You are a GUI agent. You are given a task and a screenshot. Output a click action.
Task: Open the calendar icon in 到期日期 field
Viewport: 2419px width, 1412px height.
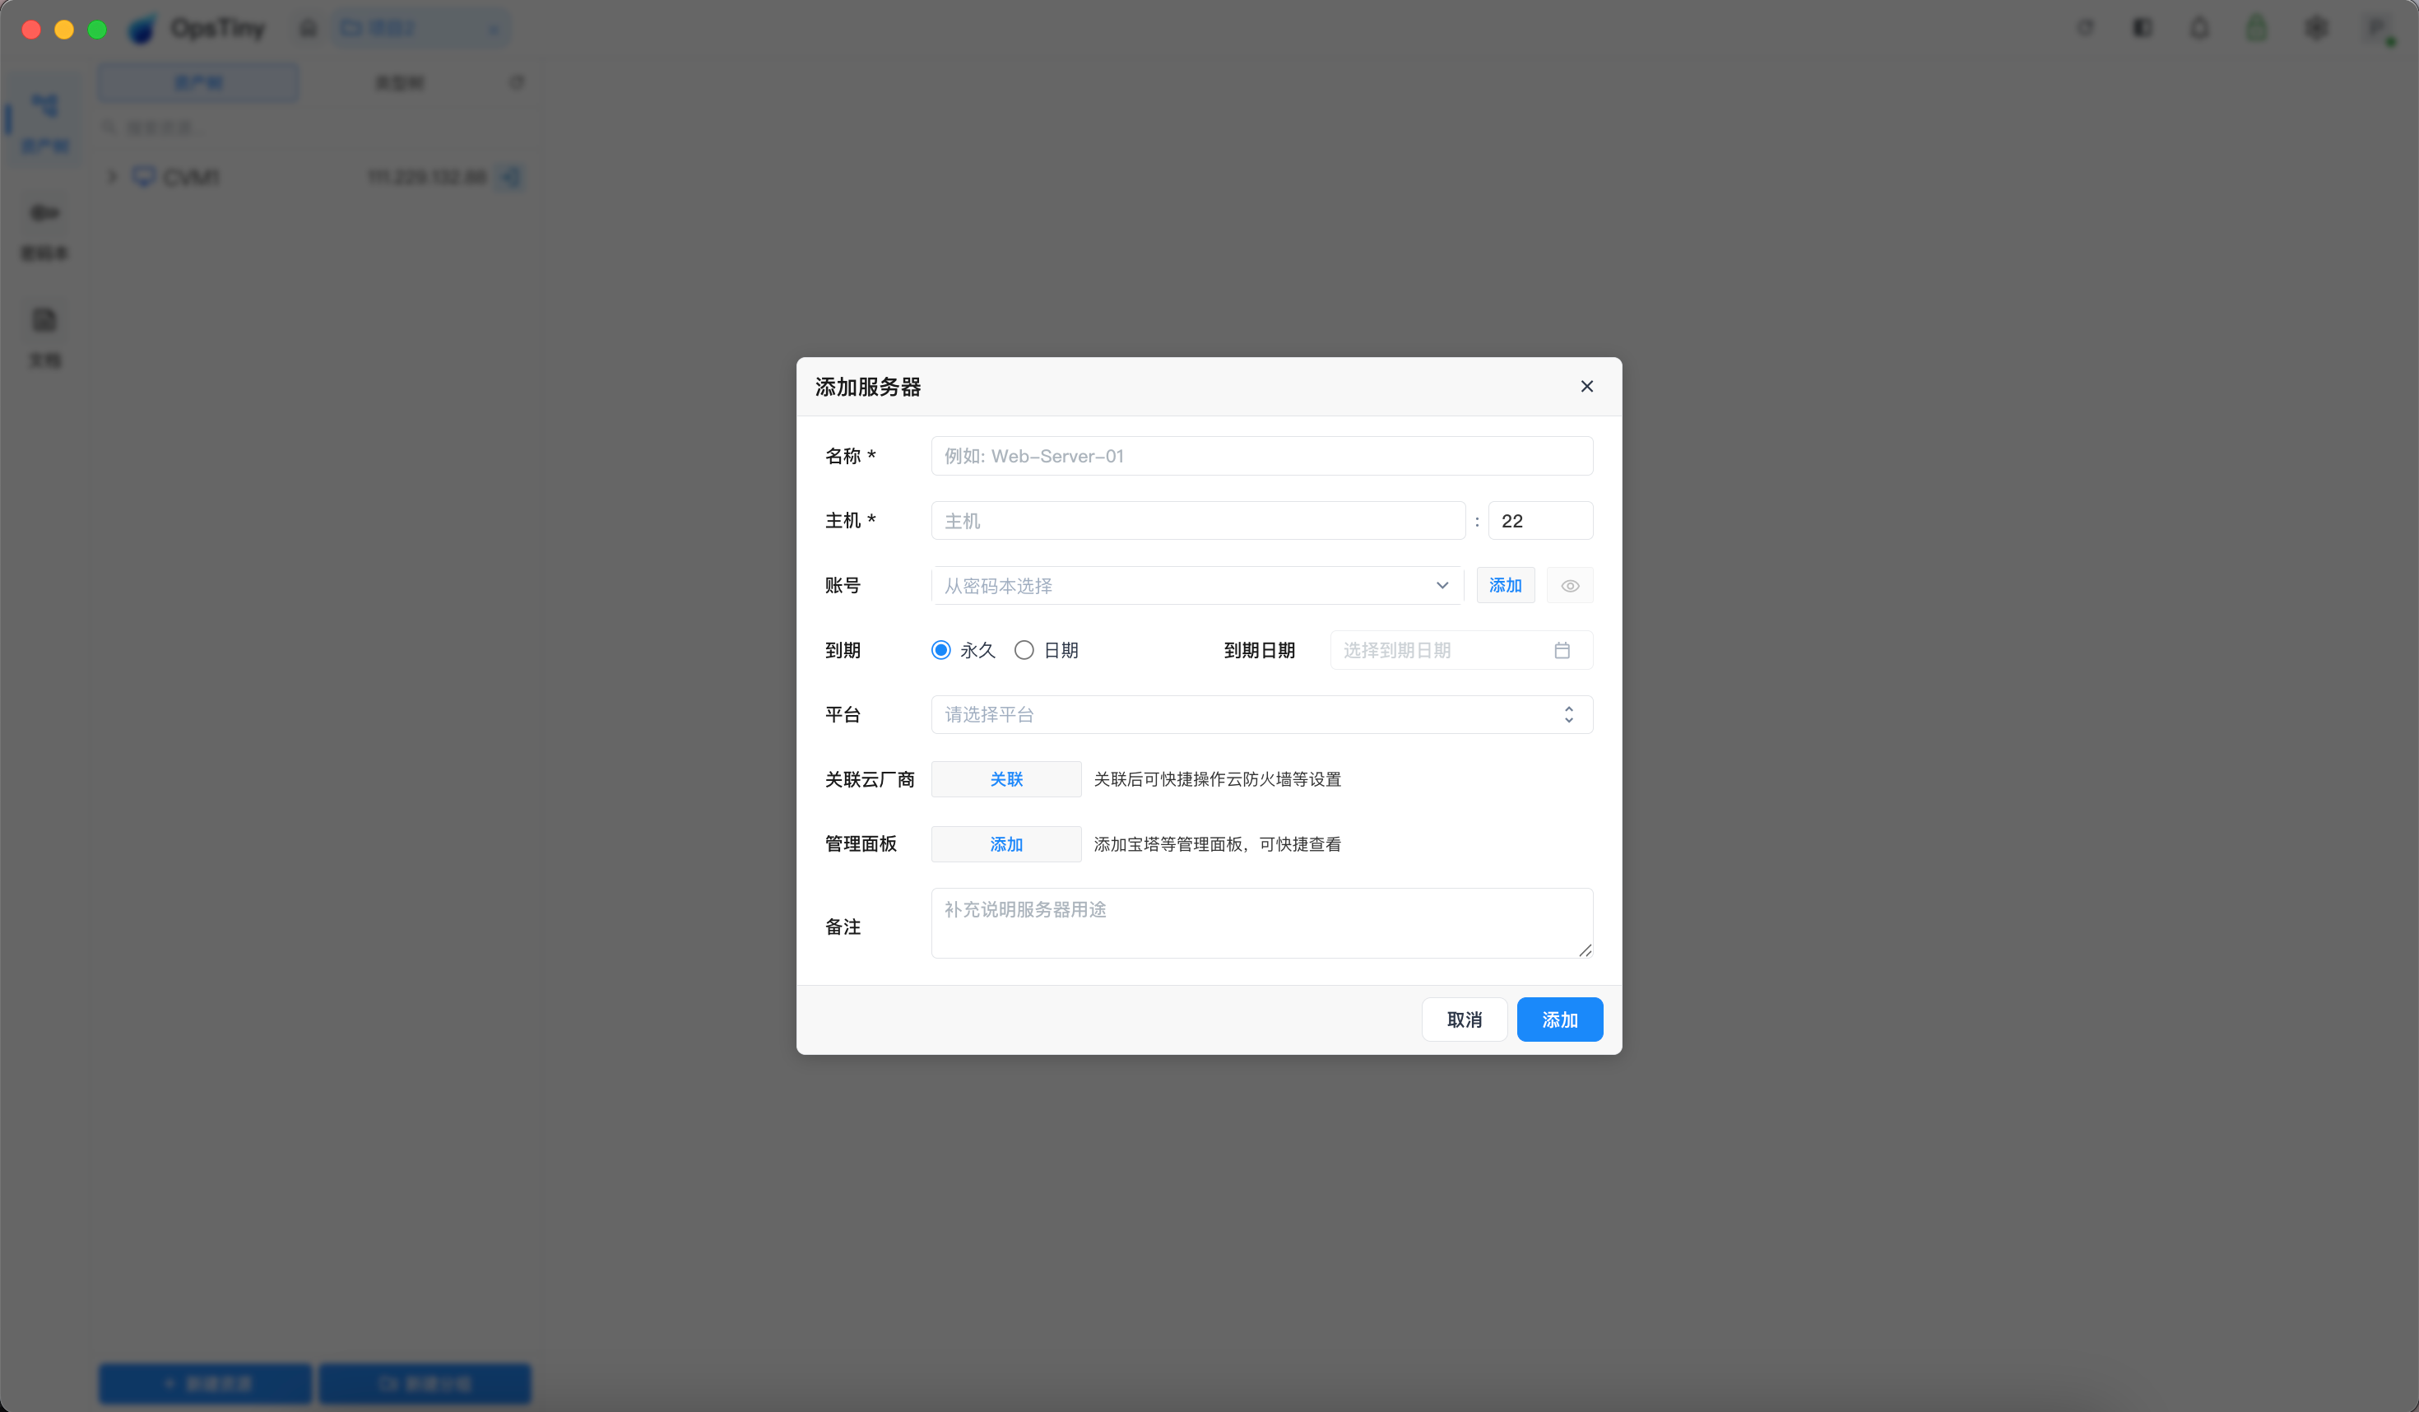point(1562,651)
